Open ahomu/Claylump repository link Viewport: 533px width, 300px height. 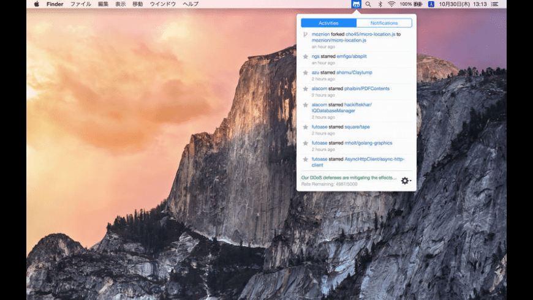(x=354, y=73)
